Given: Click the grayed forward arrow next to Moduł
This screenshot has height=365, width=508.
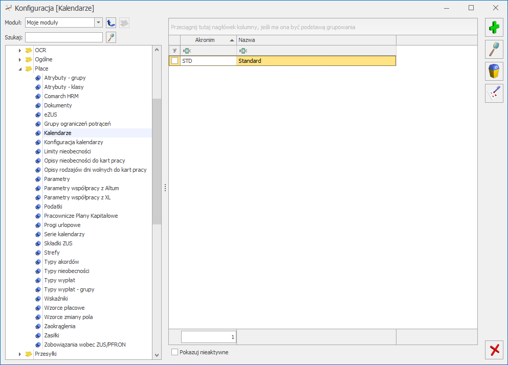Looking at the screenshot, I should pos(124,22).
